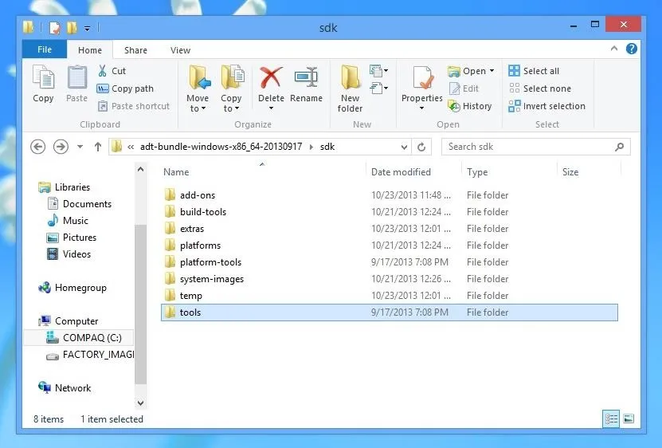Open Properties of the selected item
This screenshot has height=448, width=662.
(x=421, y=88)
